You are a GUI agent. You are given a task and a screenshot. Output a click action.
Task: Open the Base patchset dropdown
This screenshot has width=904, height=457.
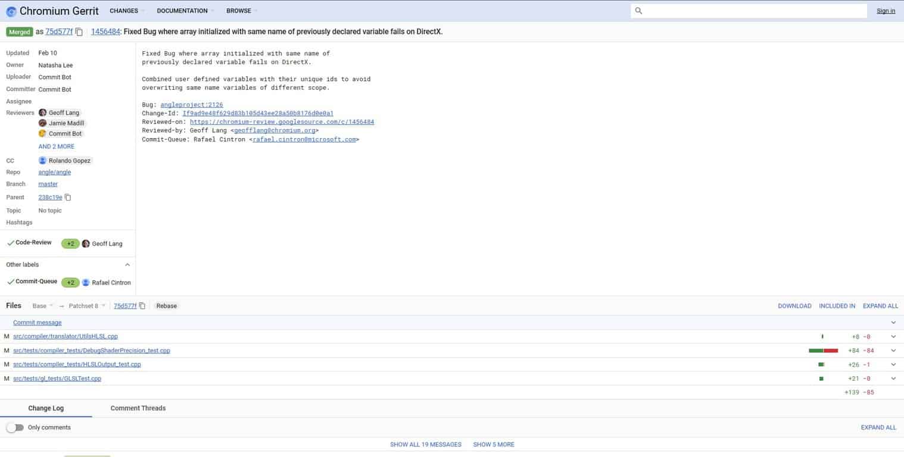click(43, 306)
